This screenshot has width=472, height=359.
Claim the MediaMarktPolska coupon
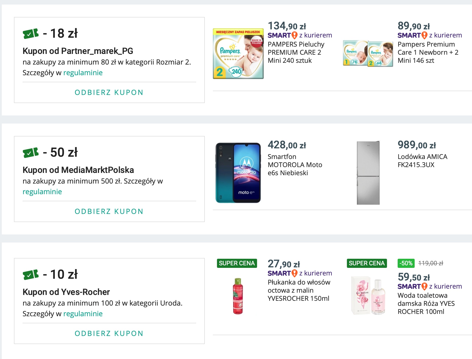(109, 211)
